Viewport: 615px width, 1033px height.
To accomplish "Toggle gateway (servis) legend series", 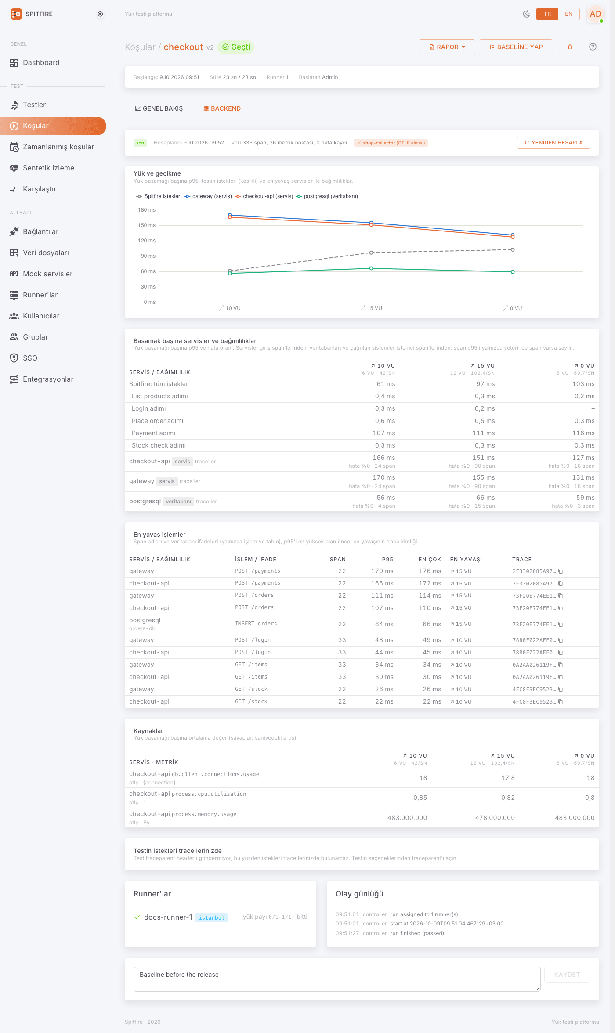I will click(208, 196).
